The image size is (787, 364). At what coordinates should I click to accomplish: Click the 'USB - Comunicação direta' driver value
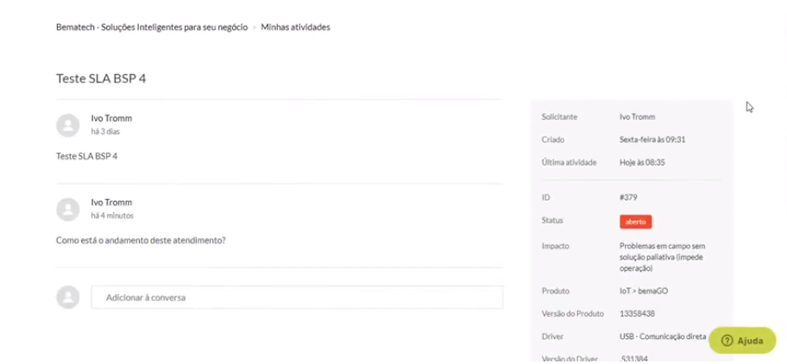(662, 336)
